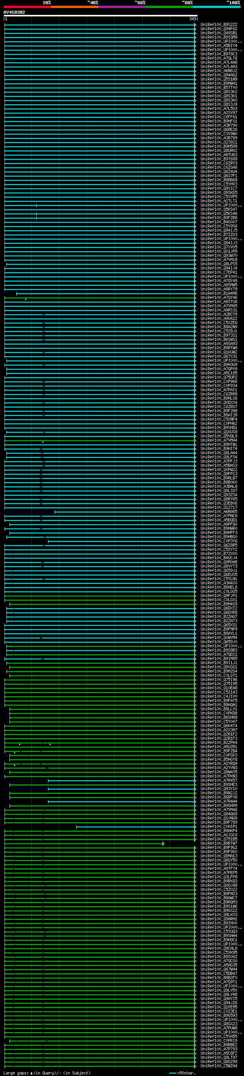Select hit UniRef100_A7R457
The image size is (244, 1076).
click(x=218, y=780)
